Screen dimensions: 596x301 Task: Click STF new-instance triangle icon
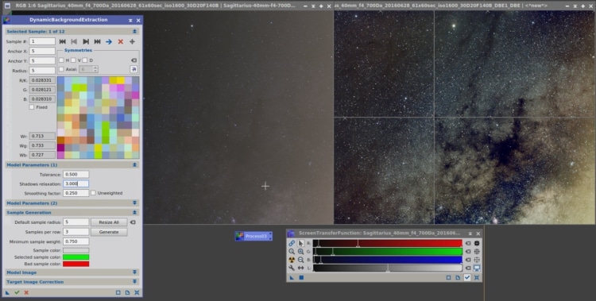[292, 278]
